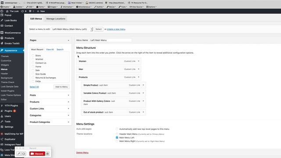The height and width of the screenshot is (158, 281).
Task: Open Themes under Appearance
Action: (x=5, y=56)
